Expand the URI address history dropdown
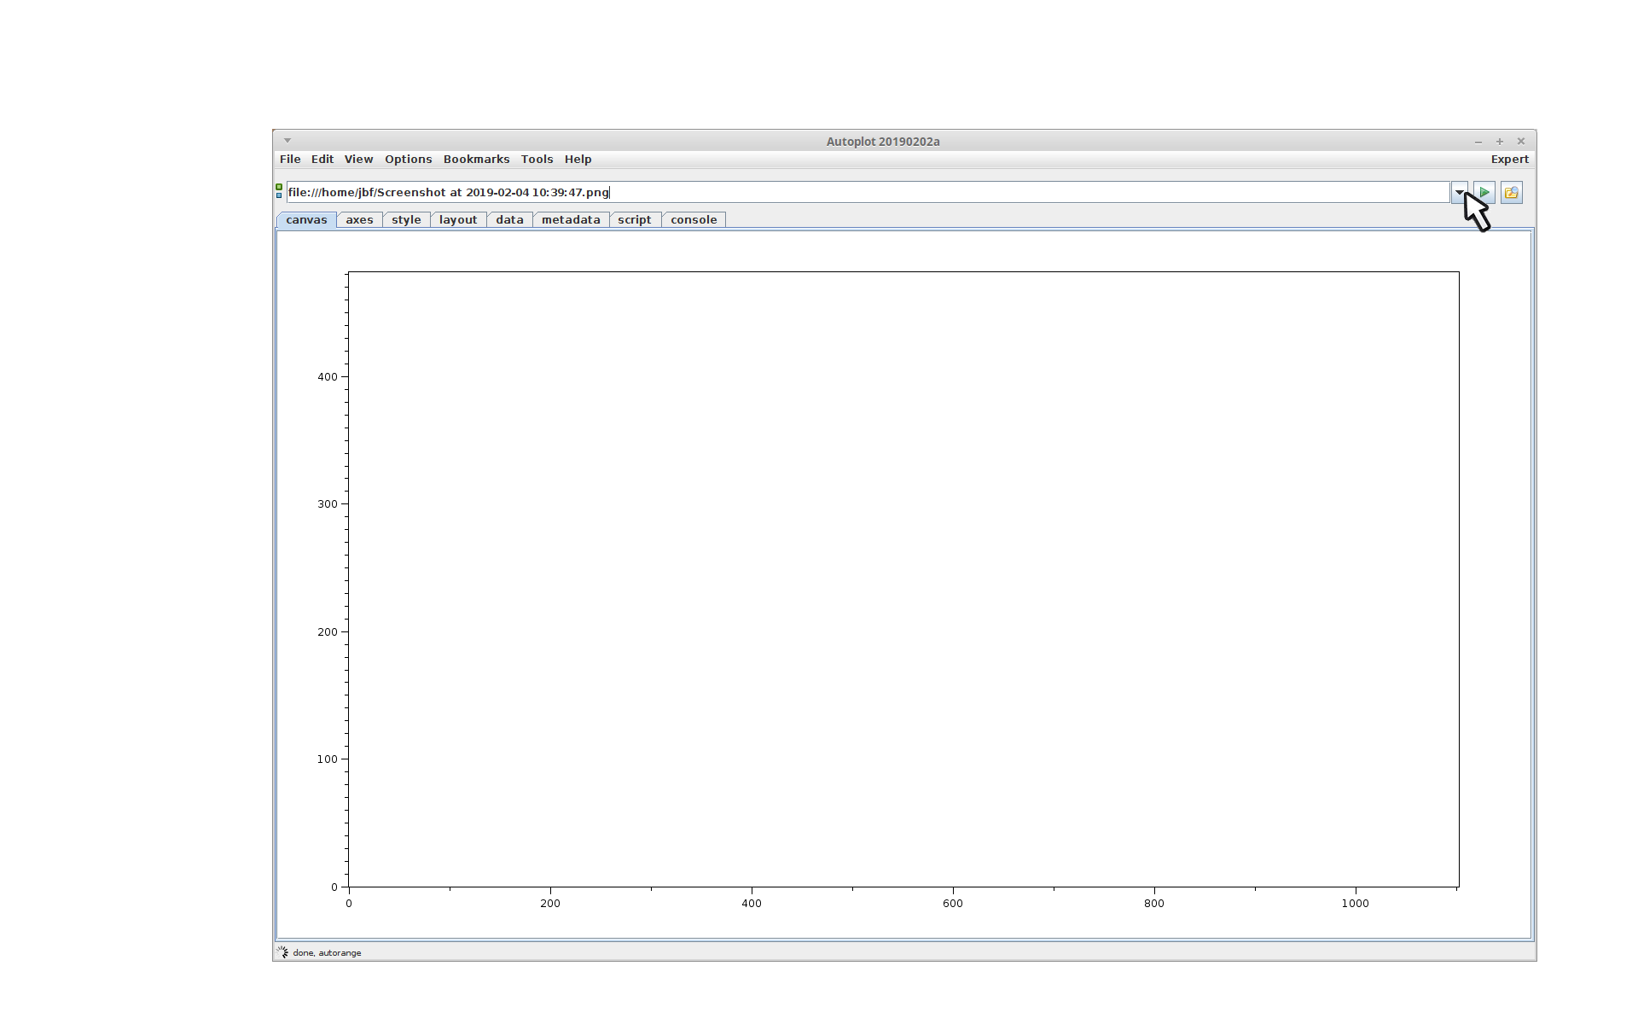Image resolution: width=1638 pixels, height=1024 pixels. coord(1459,193)
